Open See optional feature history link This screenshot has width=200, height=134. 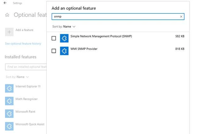[23, 44]
